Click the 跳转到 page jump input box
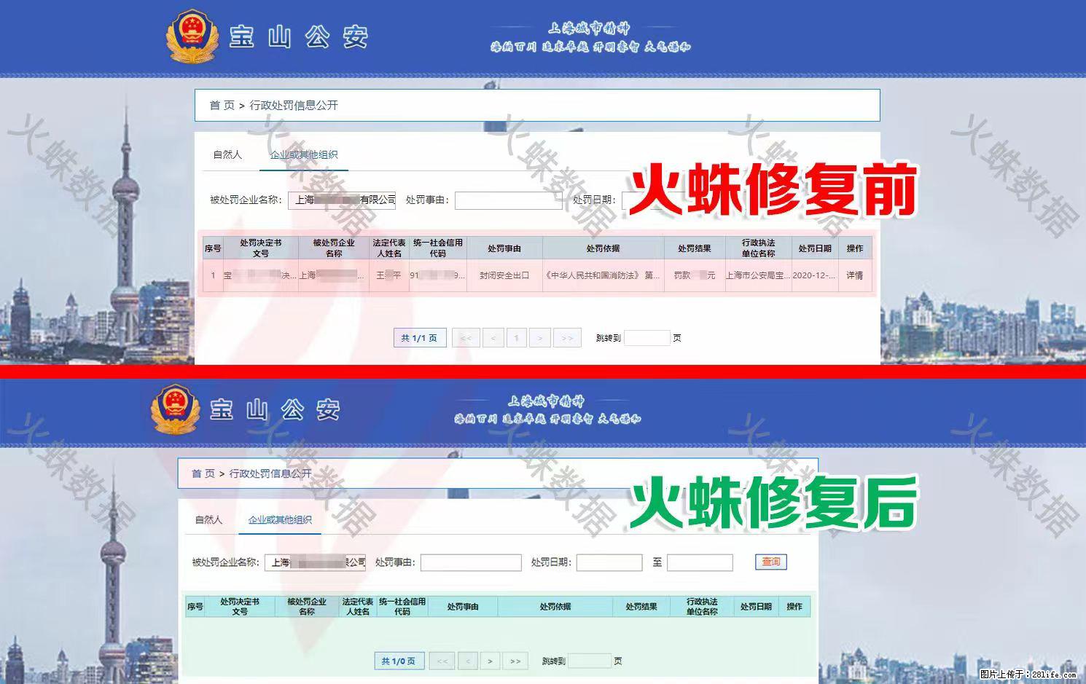Viewport: 1086px width, 684px height. [x=649, y=337]
